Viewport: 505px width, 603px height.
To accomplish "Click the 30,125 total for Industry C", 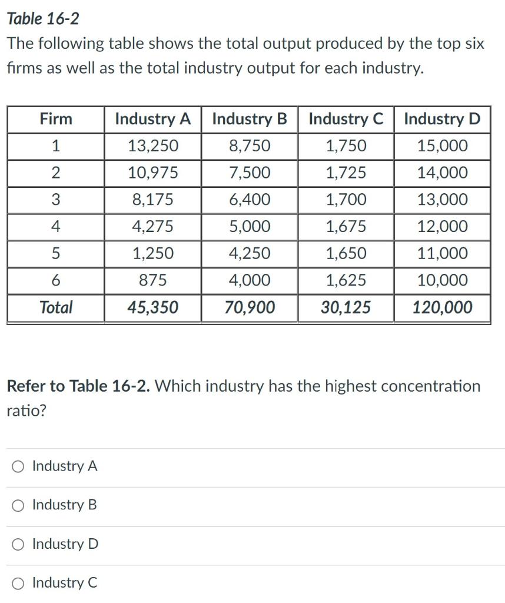I will tap(347, 307).
